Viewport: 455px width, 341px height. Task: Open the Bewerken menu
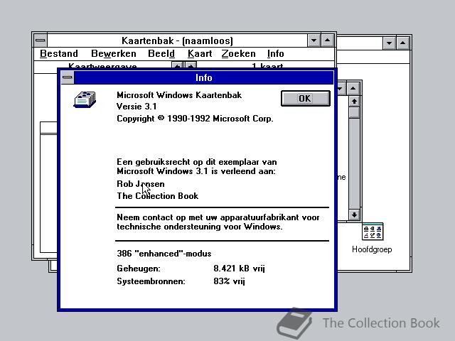pos(114,54)
